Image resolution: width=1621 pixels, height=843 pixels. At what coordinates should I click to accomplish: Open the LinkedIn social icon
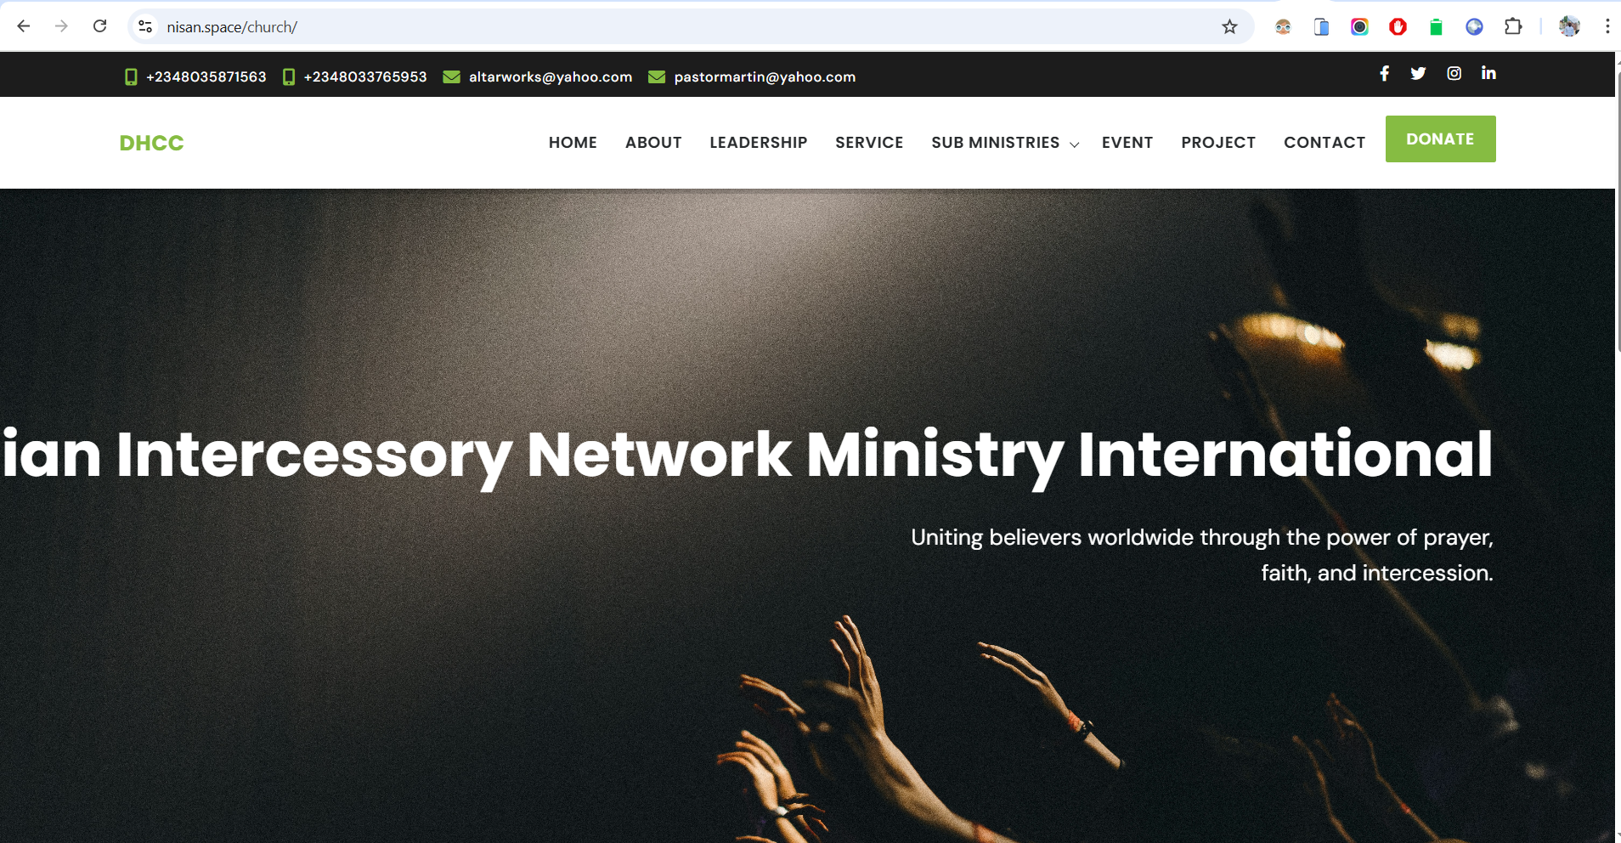(1488, 74)
